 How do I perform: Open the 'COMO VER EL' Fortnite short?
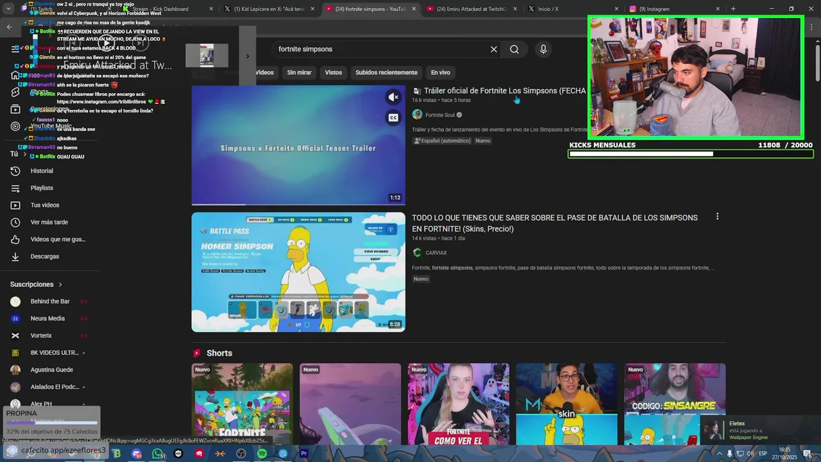click(459, 404)
